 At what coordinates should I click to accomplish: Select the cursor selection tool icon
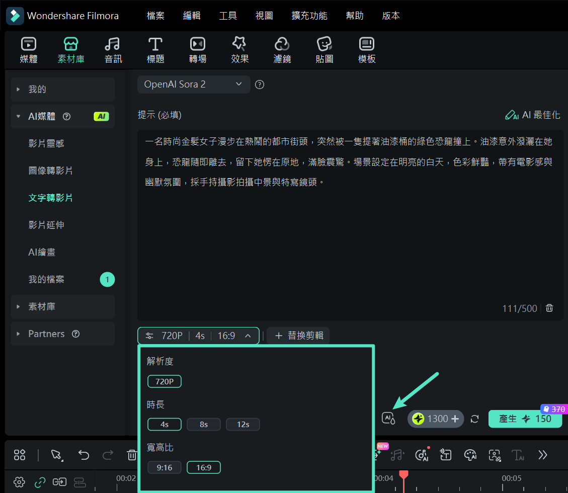[55, 455]
